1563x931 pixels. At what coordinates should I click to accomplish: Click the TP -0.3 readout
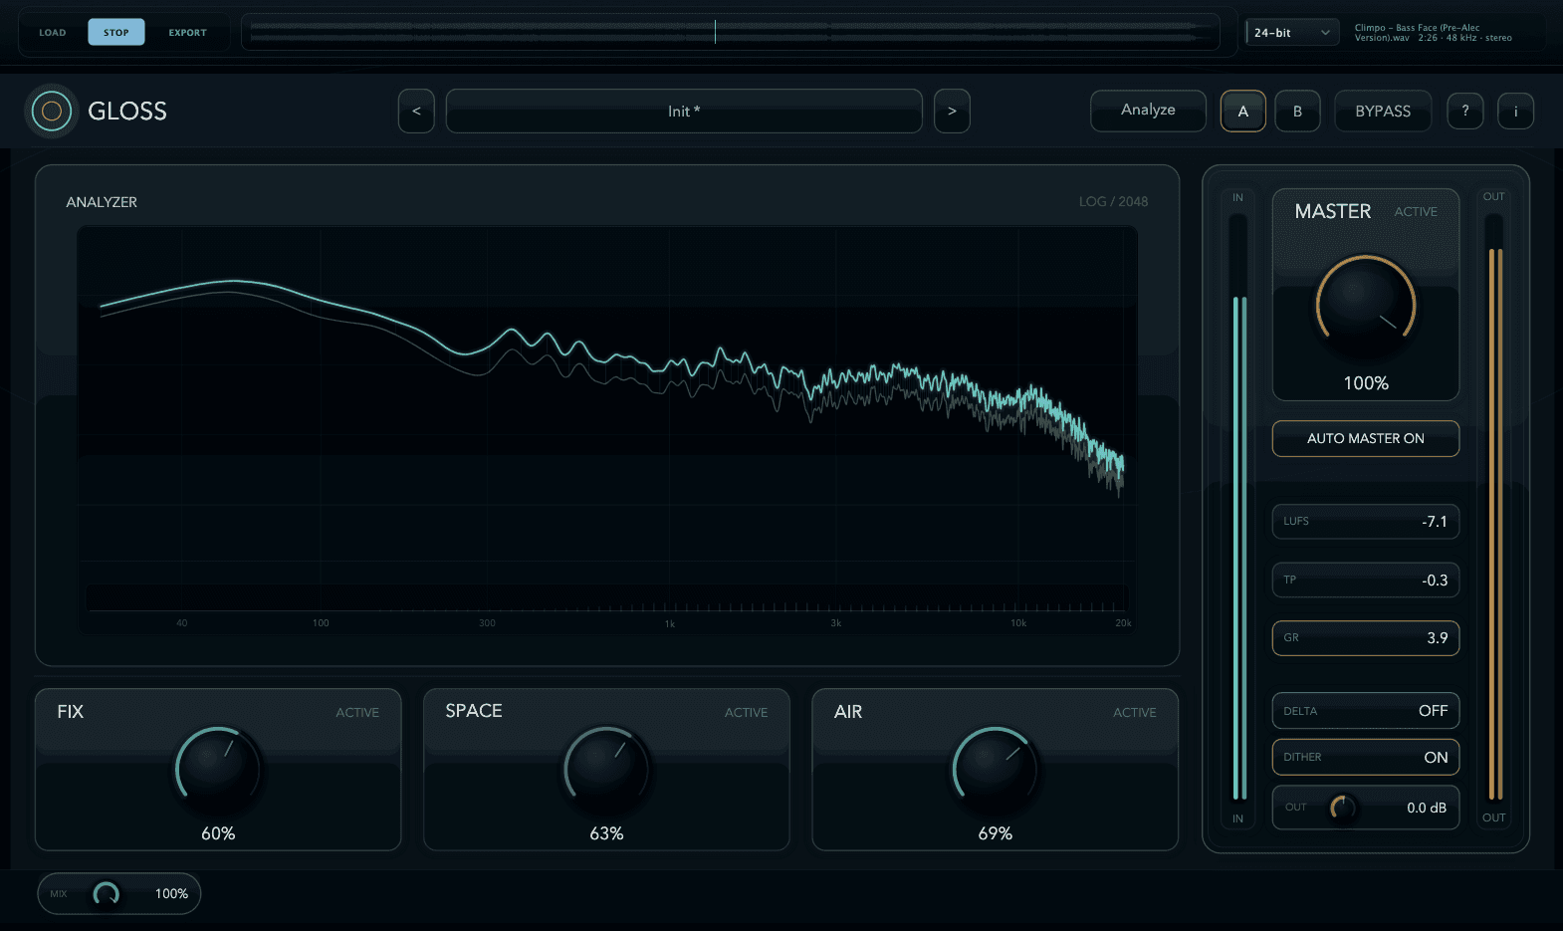(x=1366, y=580)
